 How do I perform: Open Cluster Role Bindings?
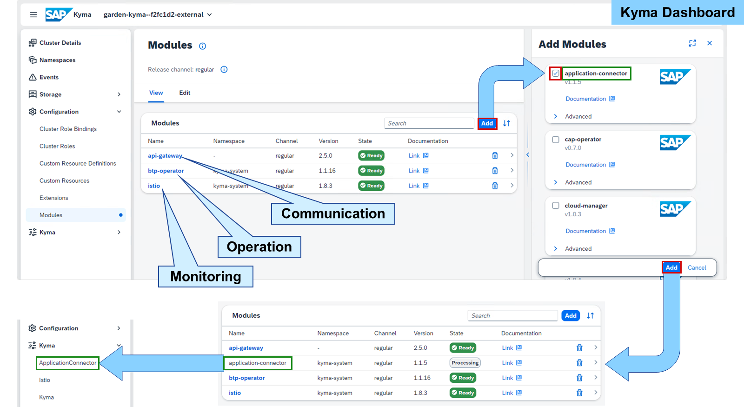68,129
